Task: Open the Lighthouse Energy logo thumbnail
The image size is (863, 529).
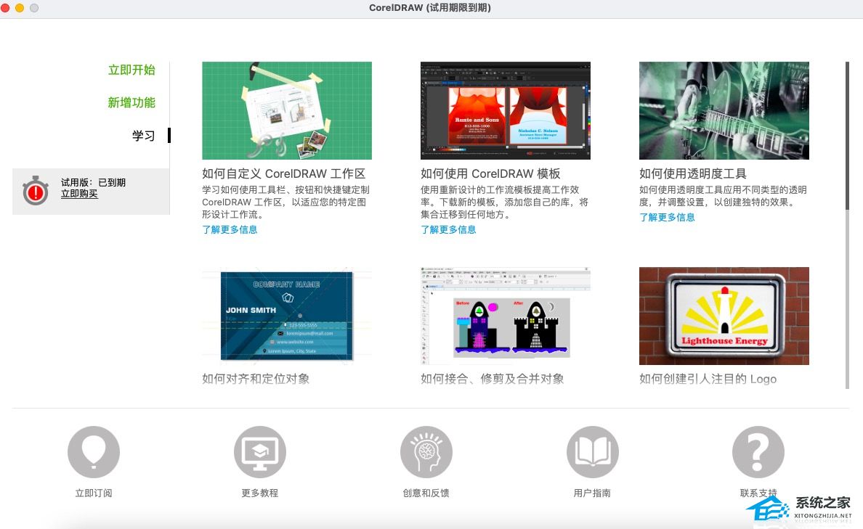Action: tap(724, 316)
